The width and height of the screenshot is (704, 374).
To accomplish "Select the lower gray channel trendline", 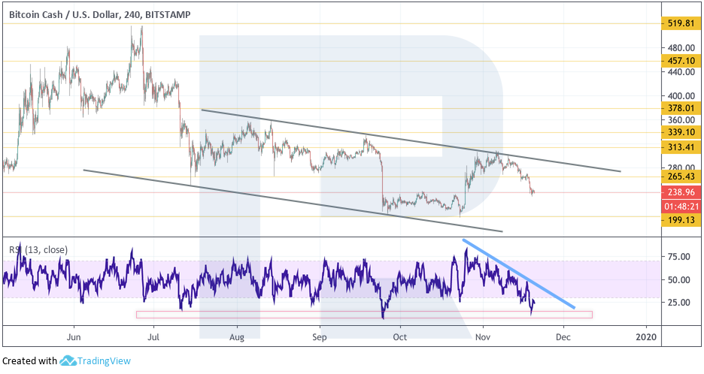I will [293, 201].
